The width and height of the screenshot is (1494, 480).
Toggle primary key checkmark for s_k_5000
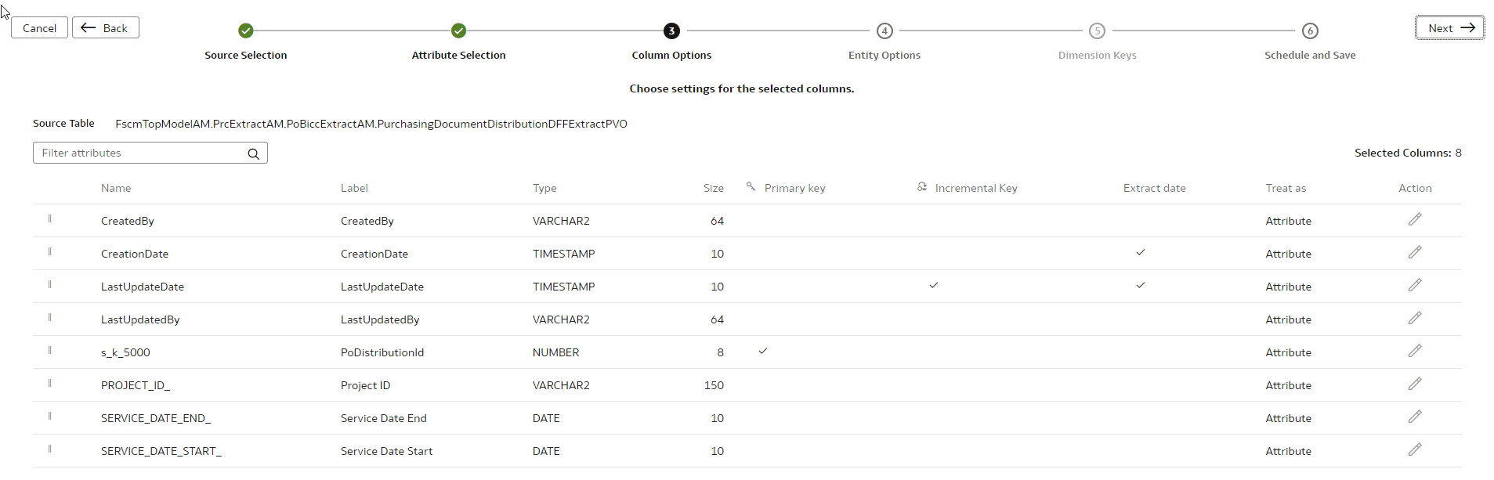(762, 352)
